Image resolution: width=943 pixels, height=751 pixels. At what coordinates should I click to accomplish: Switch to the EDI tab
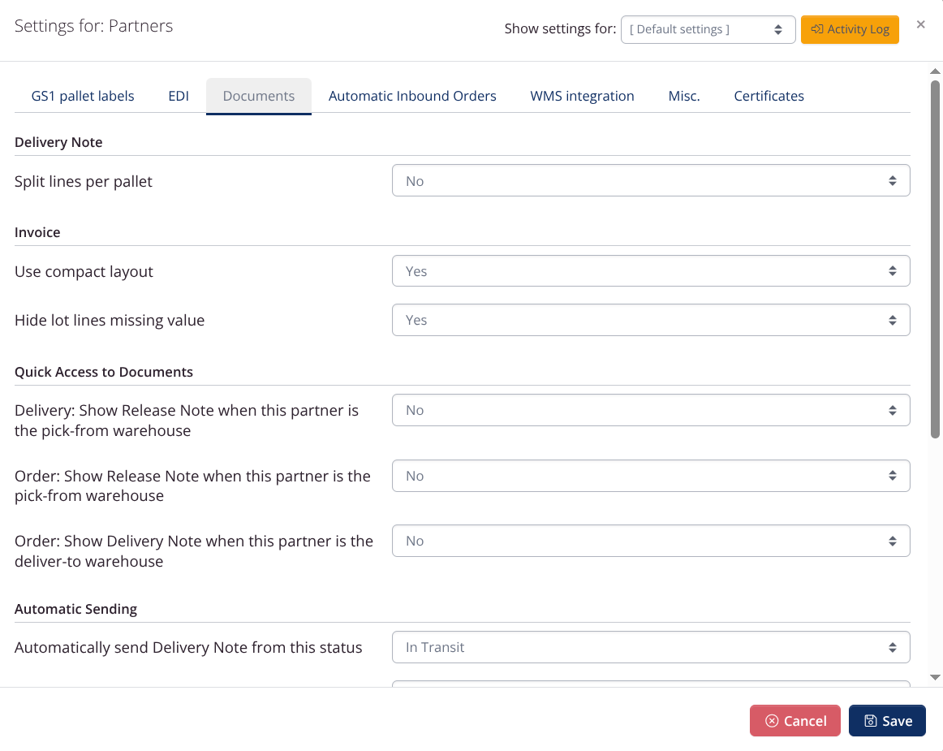click(x=178, y=95)
